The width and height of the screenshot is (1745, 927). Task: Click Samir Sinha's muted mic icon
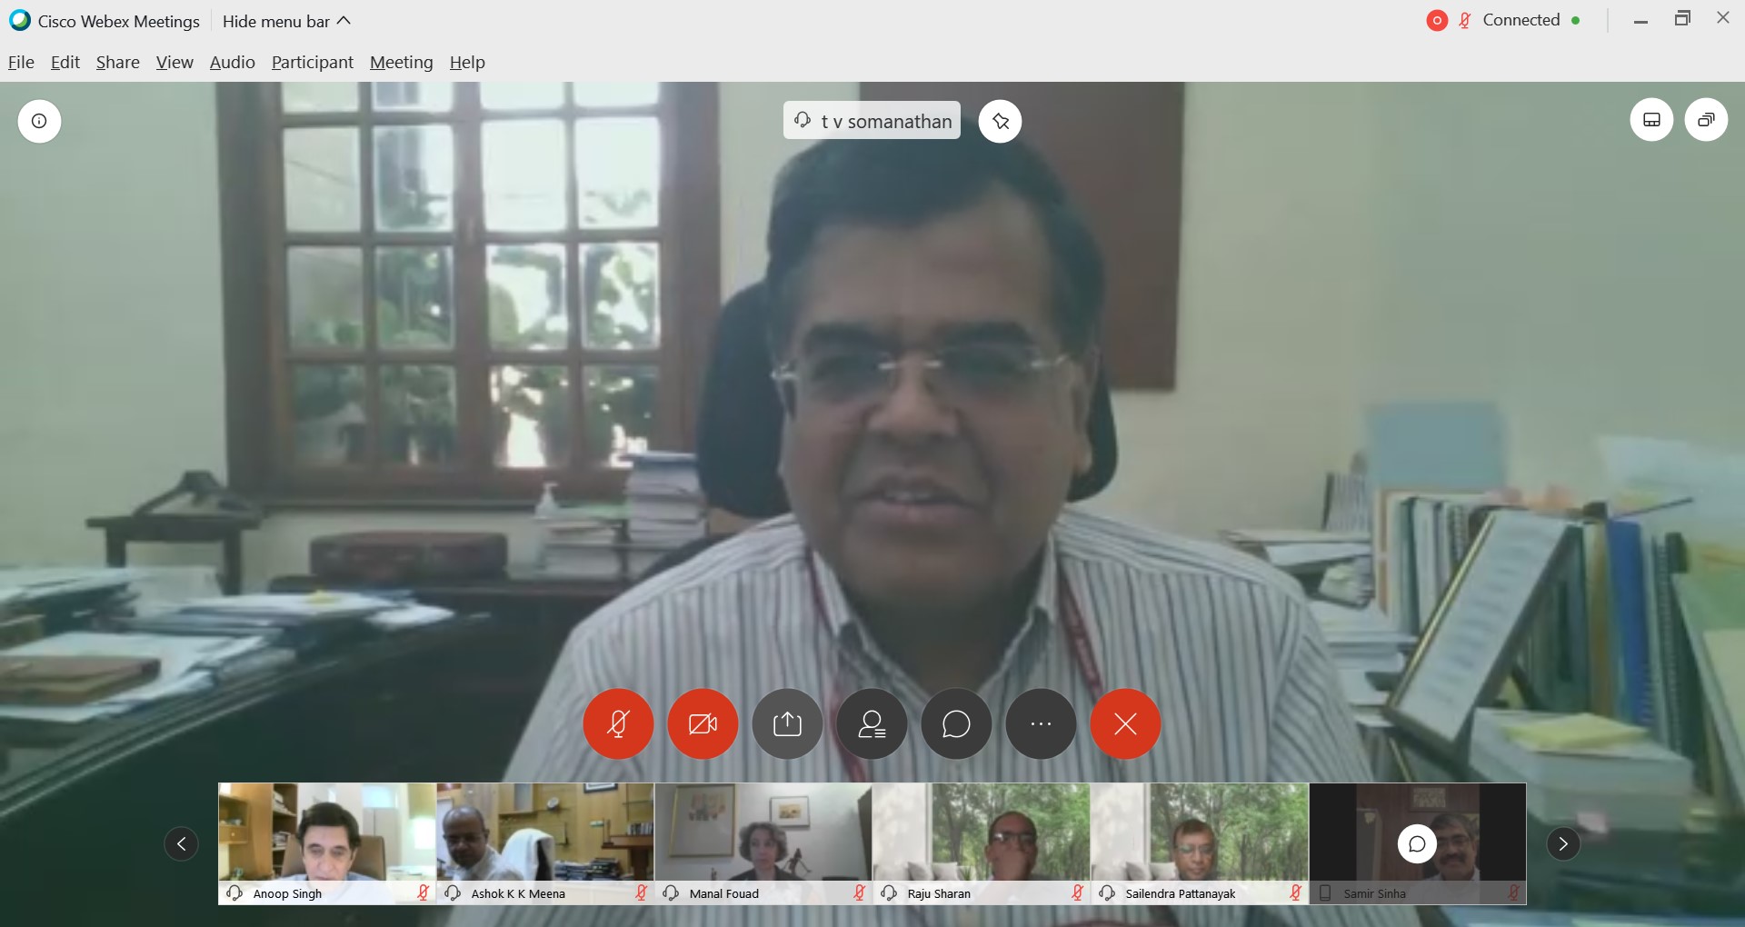pos(1513,893)
